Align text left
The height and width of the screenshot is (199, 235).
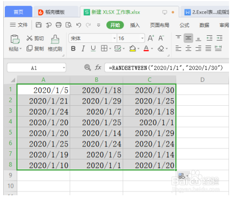tap(179, 48)
